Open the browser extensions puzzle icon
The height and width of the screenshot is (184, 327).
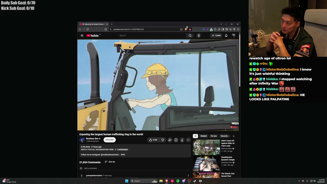215,29
